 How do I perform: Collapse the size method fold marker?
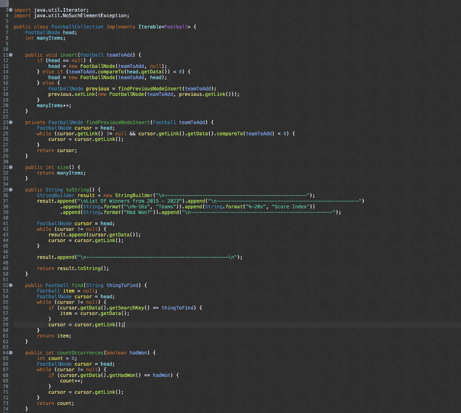11,167
